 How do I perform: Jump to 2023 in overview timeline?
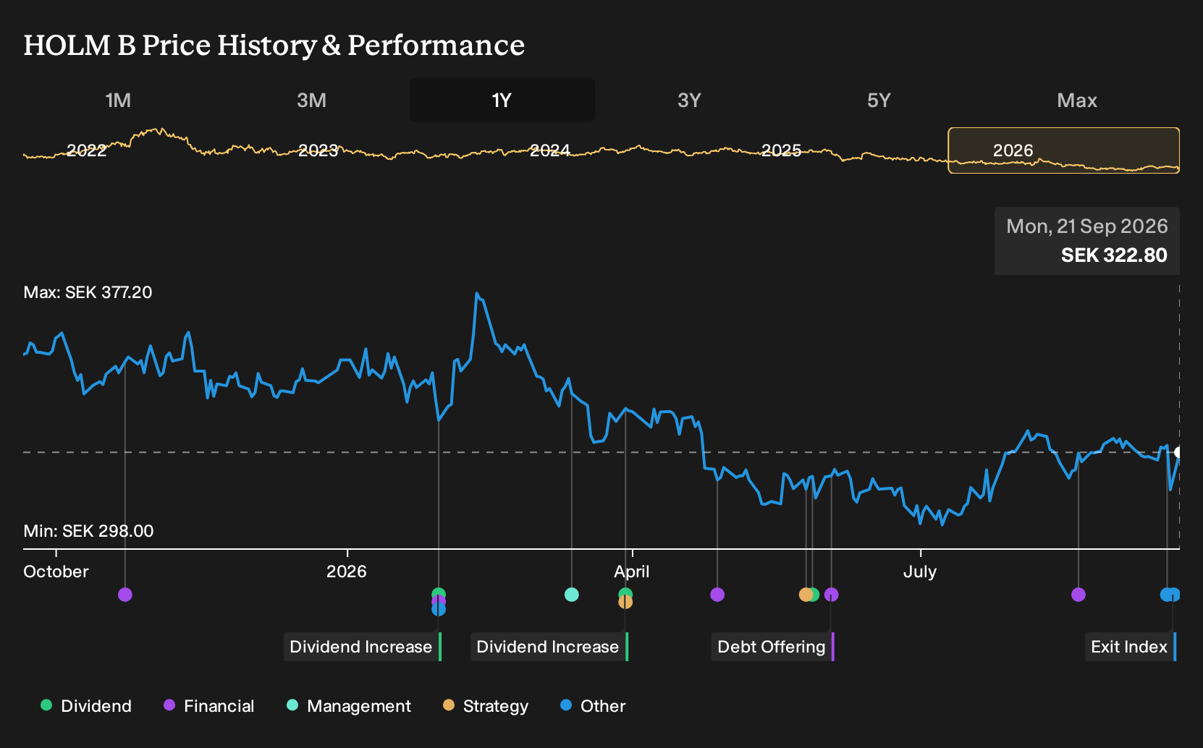point(318,150)
